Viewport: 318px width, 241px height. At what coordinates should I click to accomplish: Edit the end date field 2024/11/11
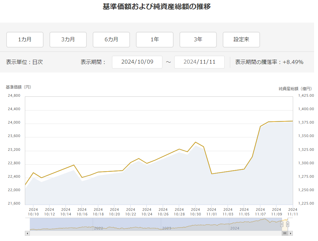199,62
